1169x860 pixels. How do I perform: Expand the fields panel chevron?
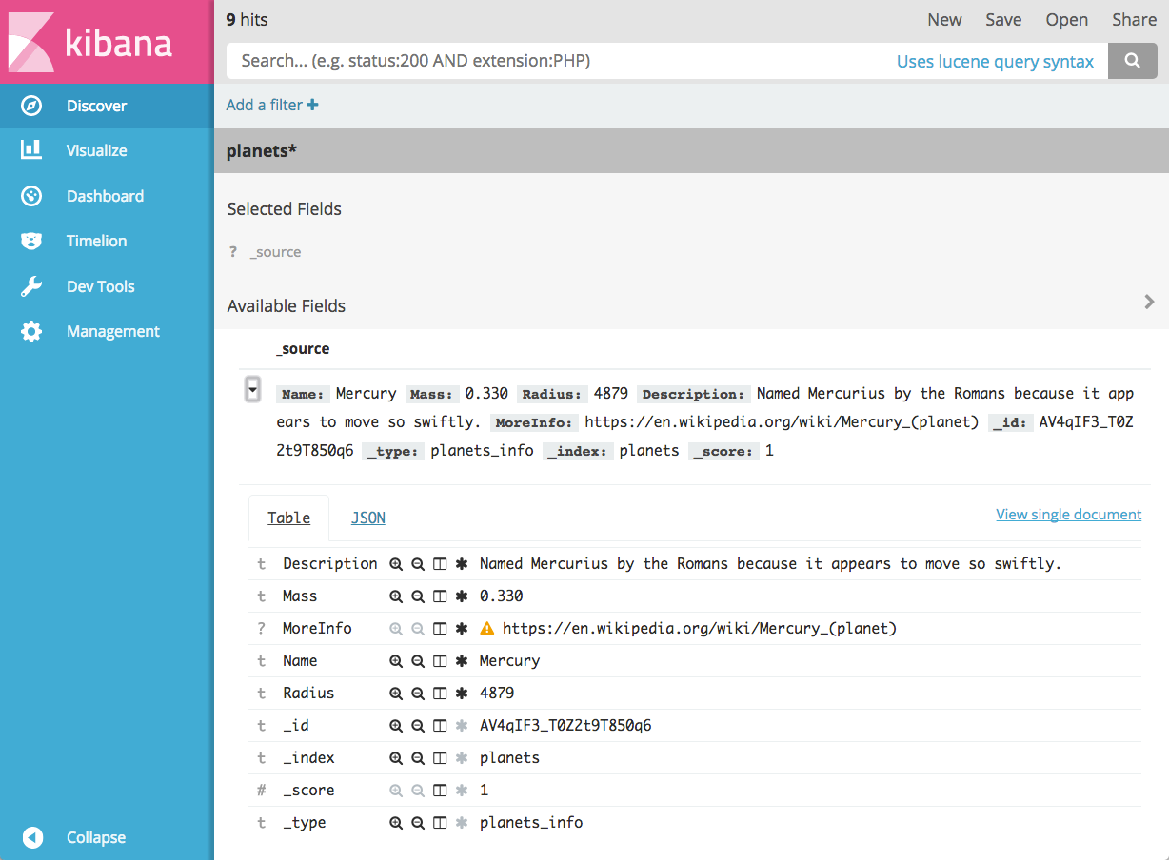[x=1149, y=302]
